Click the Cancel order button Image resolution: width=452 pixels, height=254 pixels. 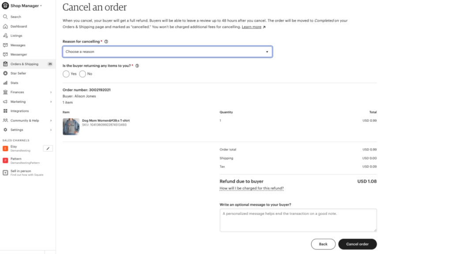pyautogui.click(x=357, y=244)
